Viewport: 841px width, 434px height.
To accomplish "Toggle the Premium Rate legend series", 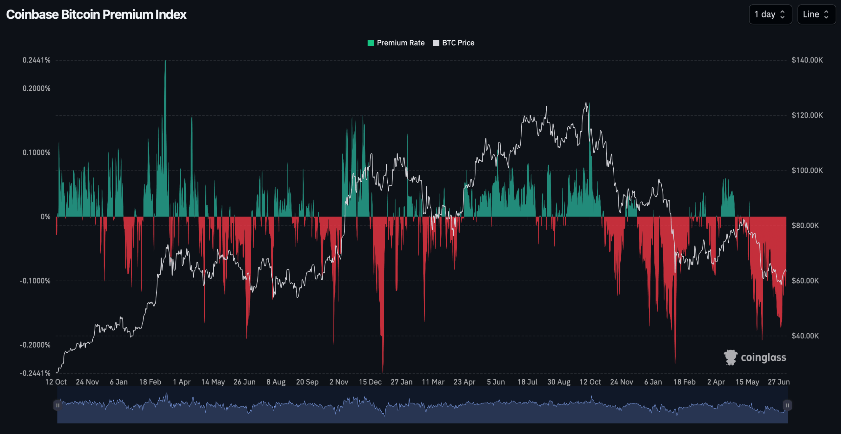I will (396, 43).
